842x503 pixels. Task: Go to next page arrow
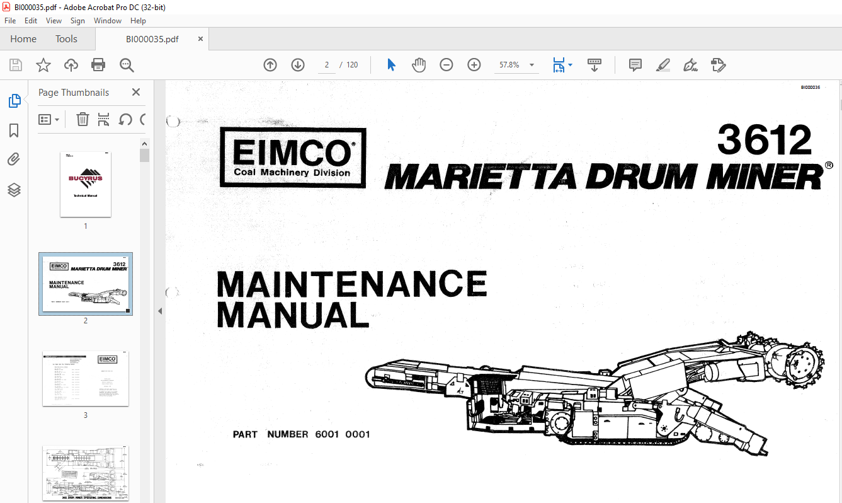pyautogui.click(x=298, y=65)
